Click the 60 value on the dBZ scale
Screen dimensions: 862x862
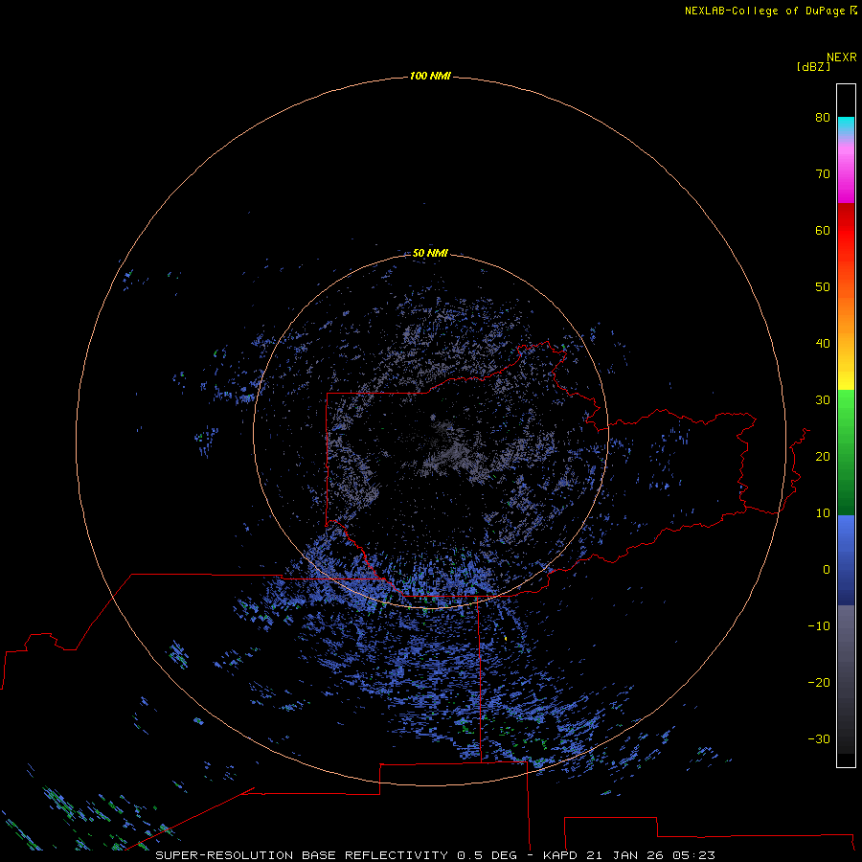pyautogui.click(x=823, y=230)
